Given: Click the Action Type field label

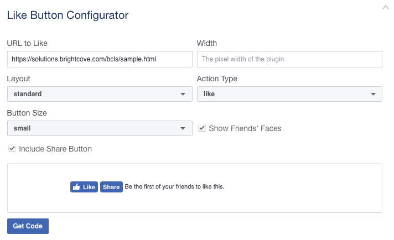Looking at the screenshot, I should tap(217, 79).
